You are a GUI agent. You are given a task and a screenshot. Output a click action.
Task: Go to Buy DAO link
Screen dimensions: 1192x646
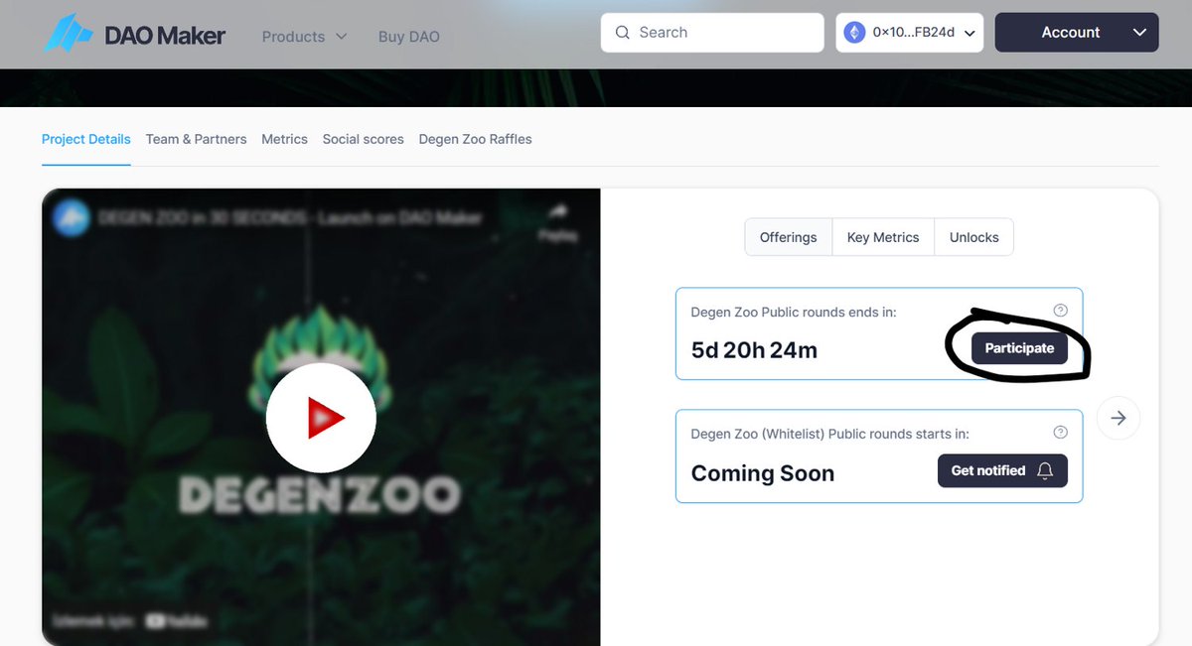(x=409, y=37)
